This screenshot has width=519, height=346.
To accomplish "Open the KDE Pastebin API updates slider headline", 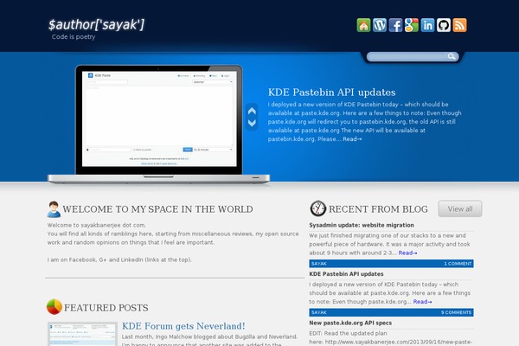I will pyautogui.click(x=331, y=93).
